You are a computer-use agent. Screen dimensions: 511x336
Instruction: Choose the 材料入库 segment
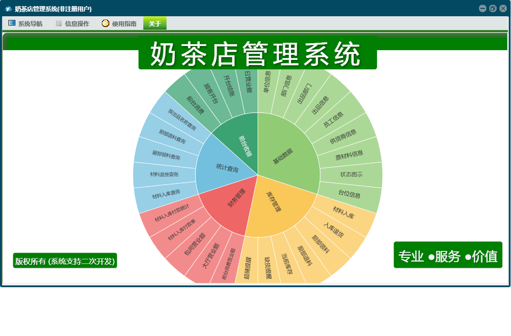pos(343,212)
